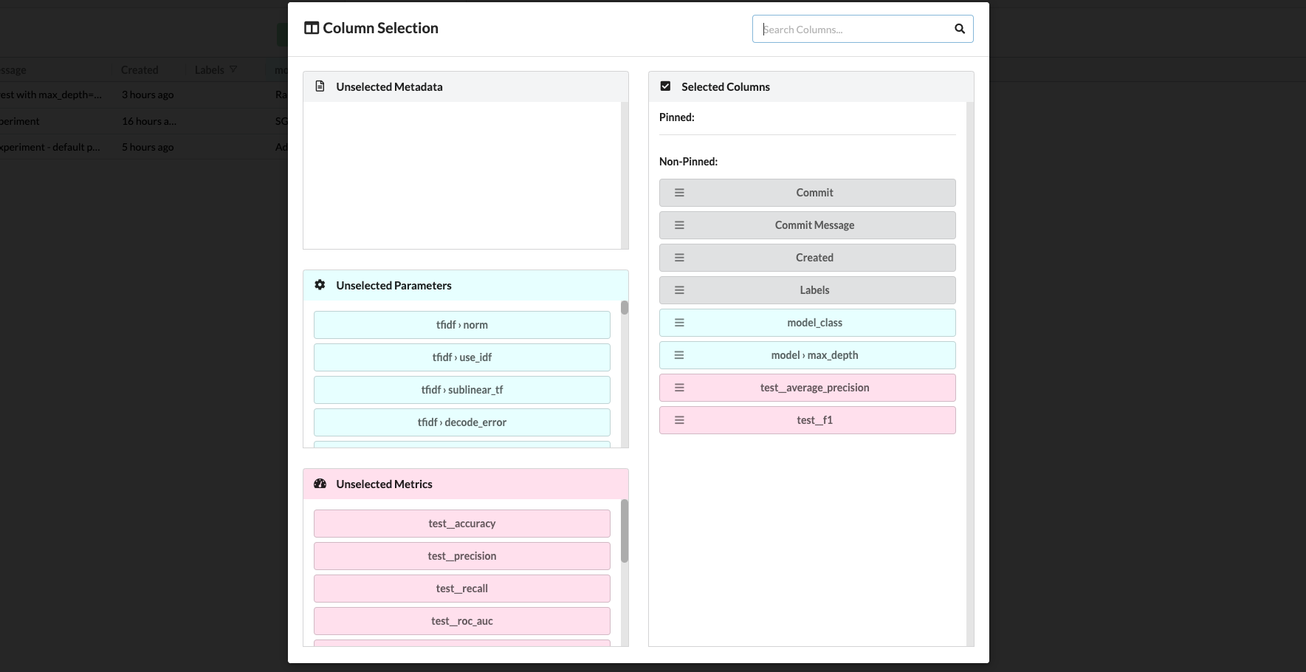The height and width of the screenshot is (672, 1306).
Task: Click the checkbox icon beside Selected Columns
Action: [x=664, y=86]
